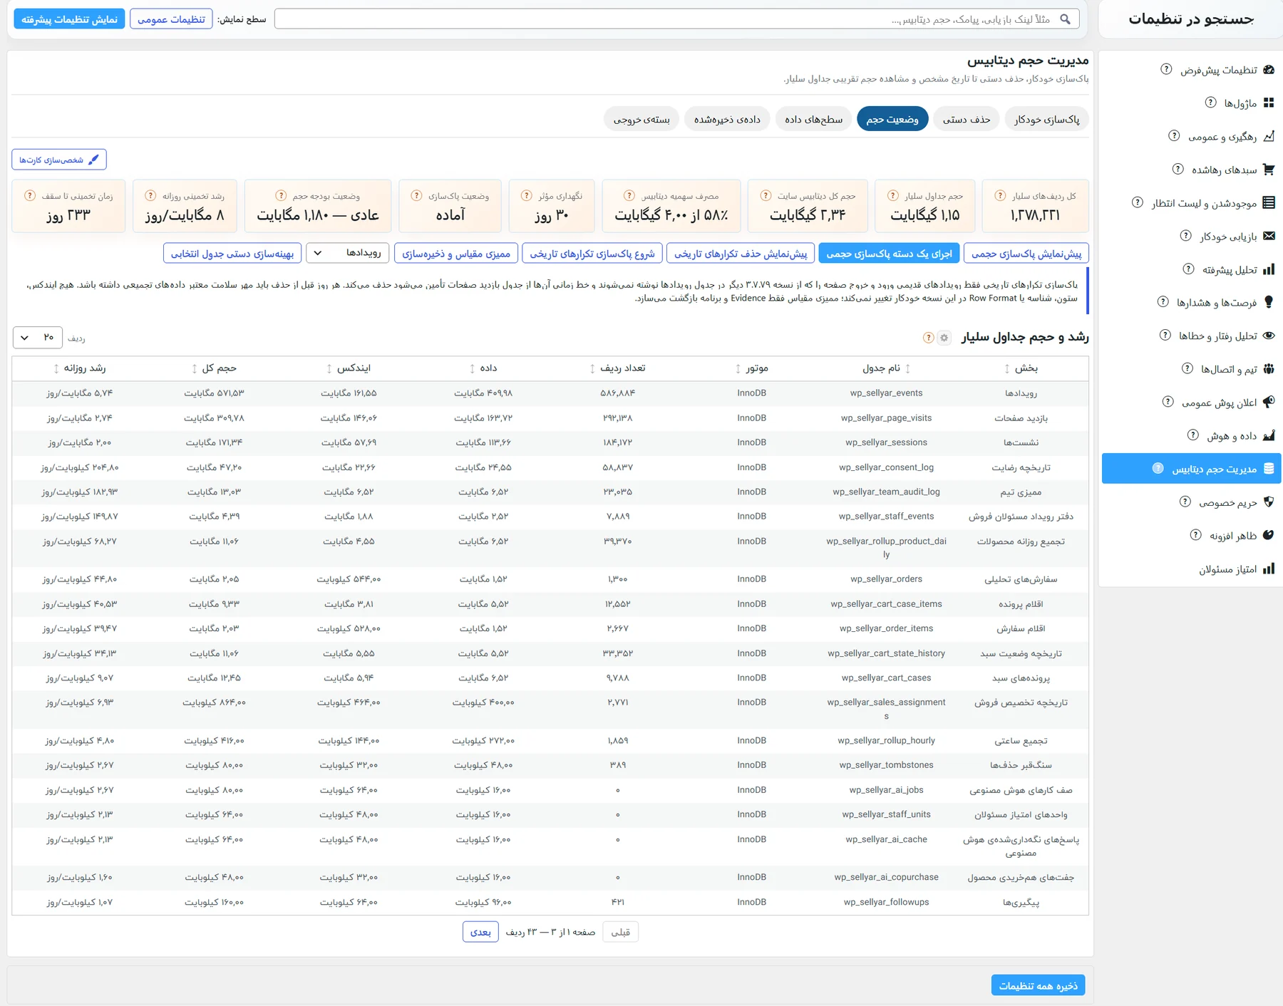Click the سبدهای رهاشده cart icon

[x=1269, y=170]
